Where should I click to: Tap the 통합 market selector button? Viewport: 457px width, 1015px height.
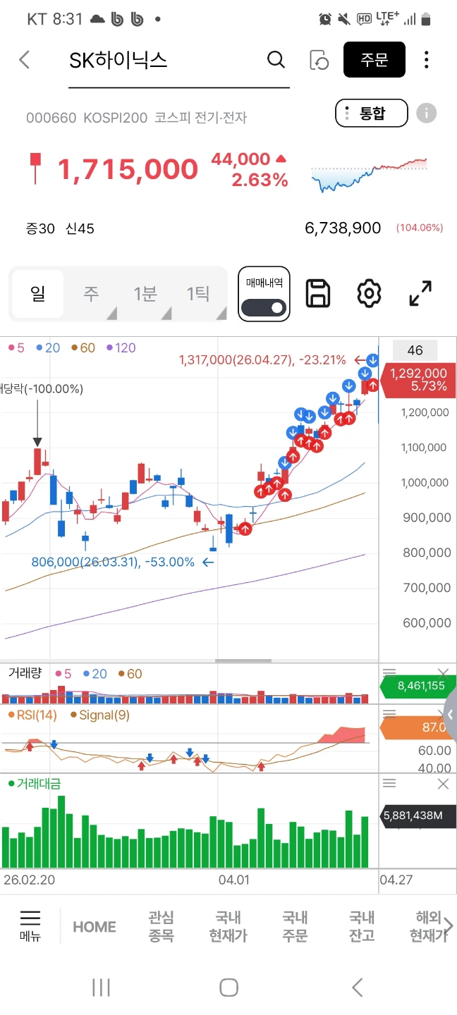(x=372, y=113)
